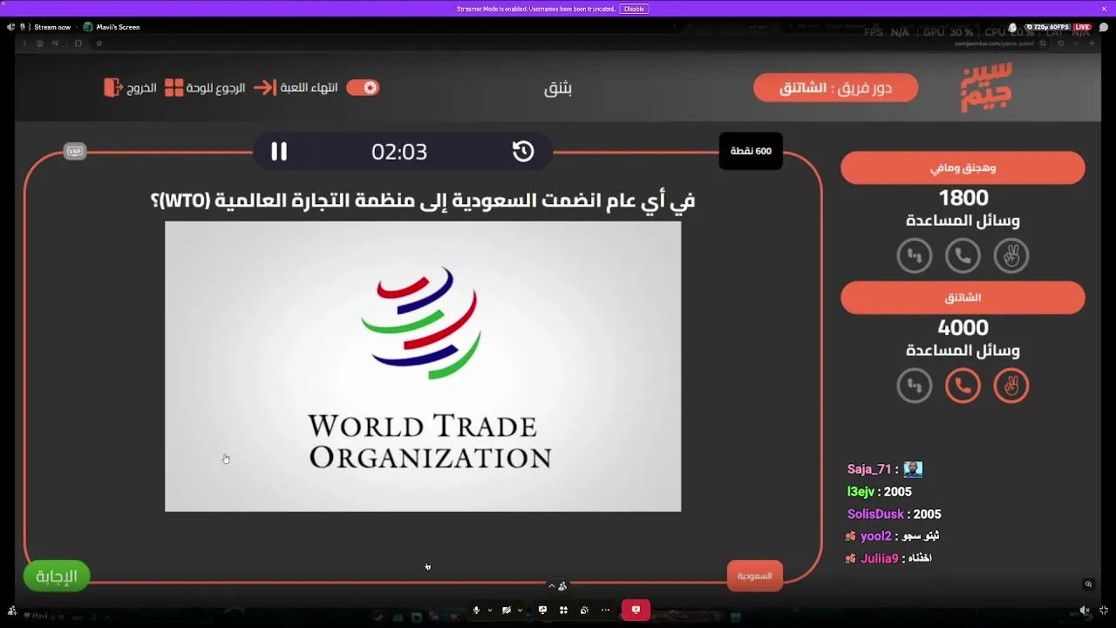This screenshot has width=1116, height=628.
Task: Use the phone call lifeline for team الشاتنق
Action: pos(963,385)
